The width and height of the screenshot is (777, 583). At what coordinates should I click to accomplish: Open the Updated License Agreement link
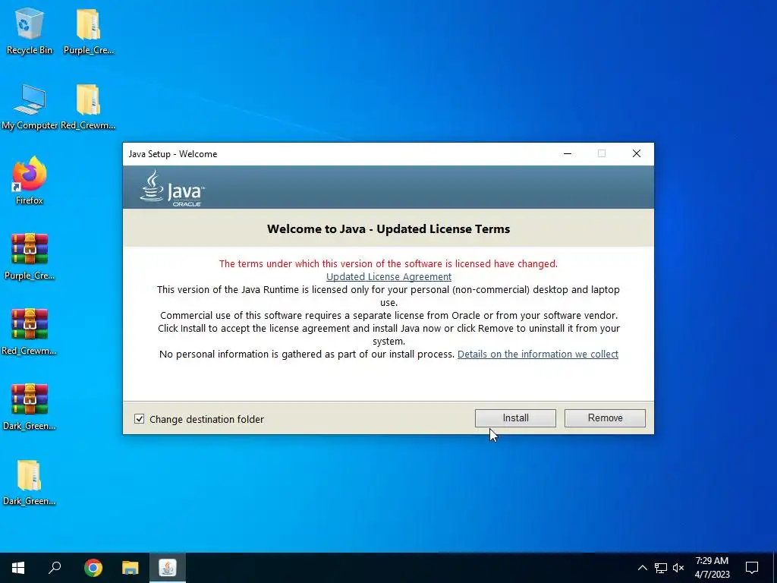pyautogui.click(x=388, y=276)
